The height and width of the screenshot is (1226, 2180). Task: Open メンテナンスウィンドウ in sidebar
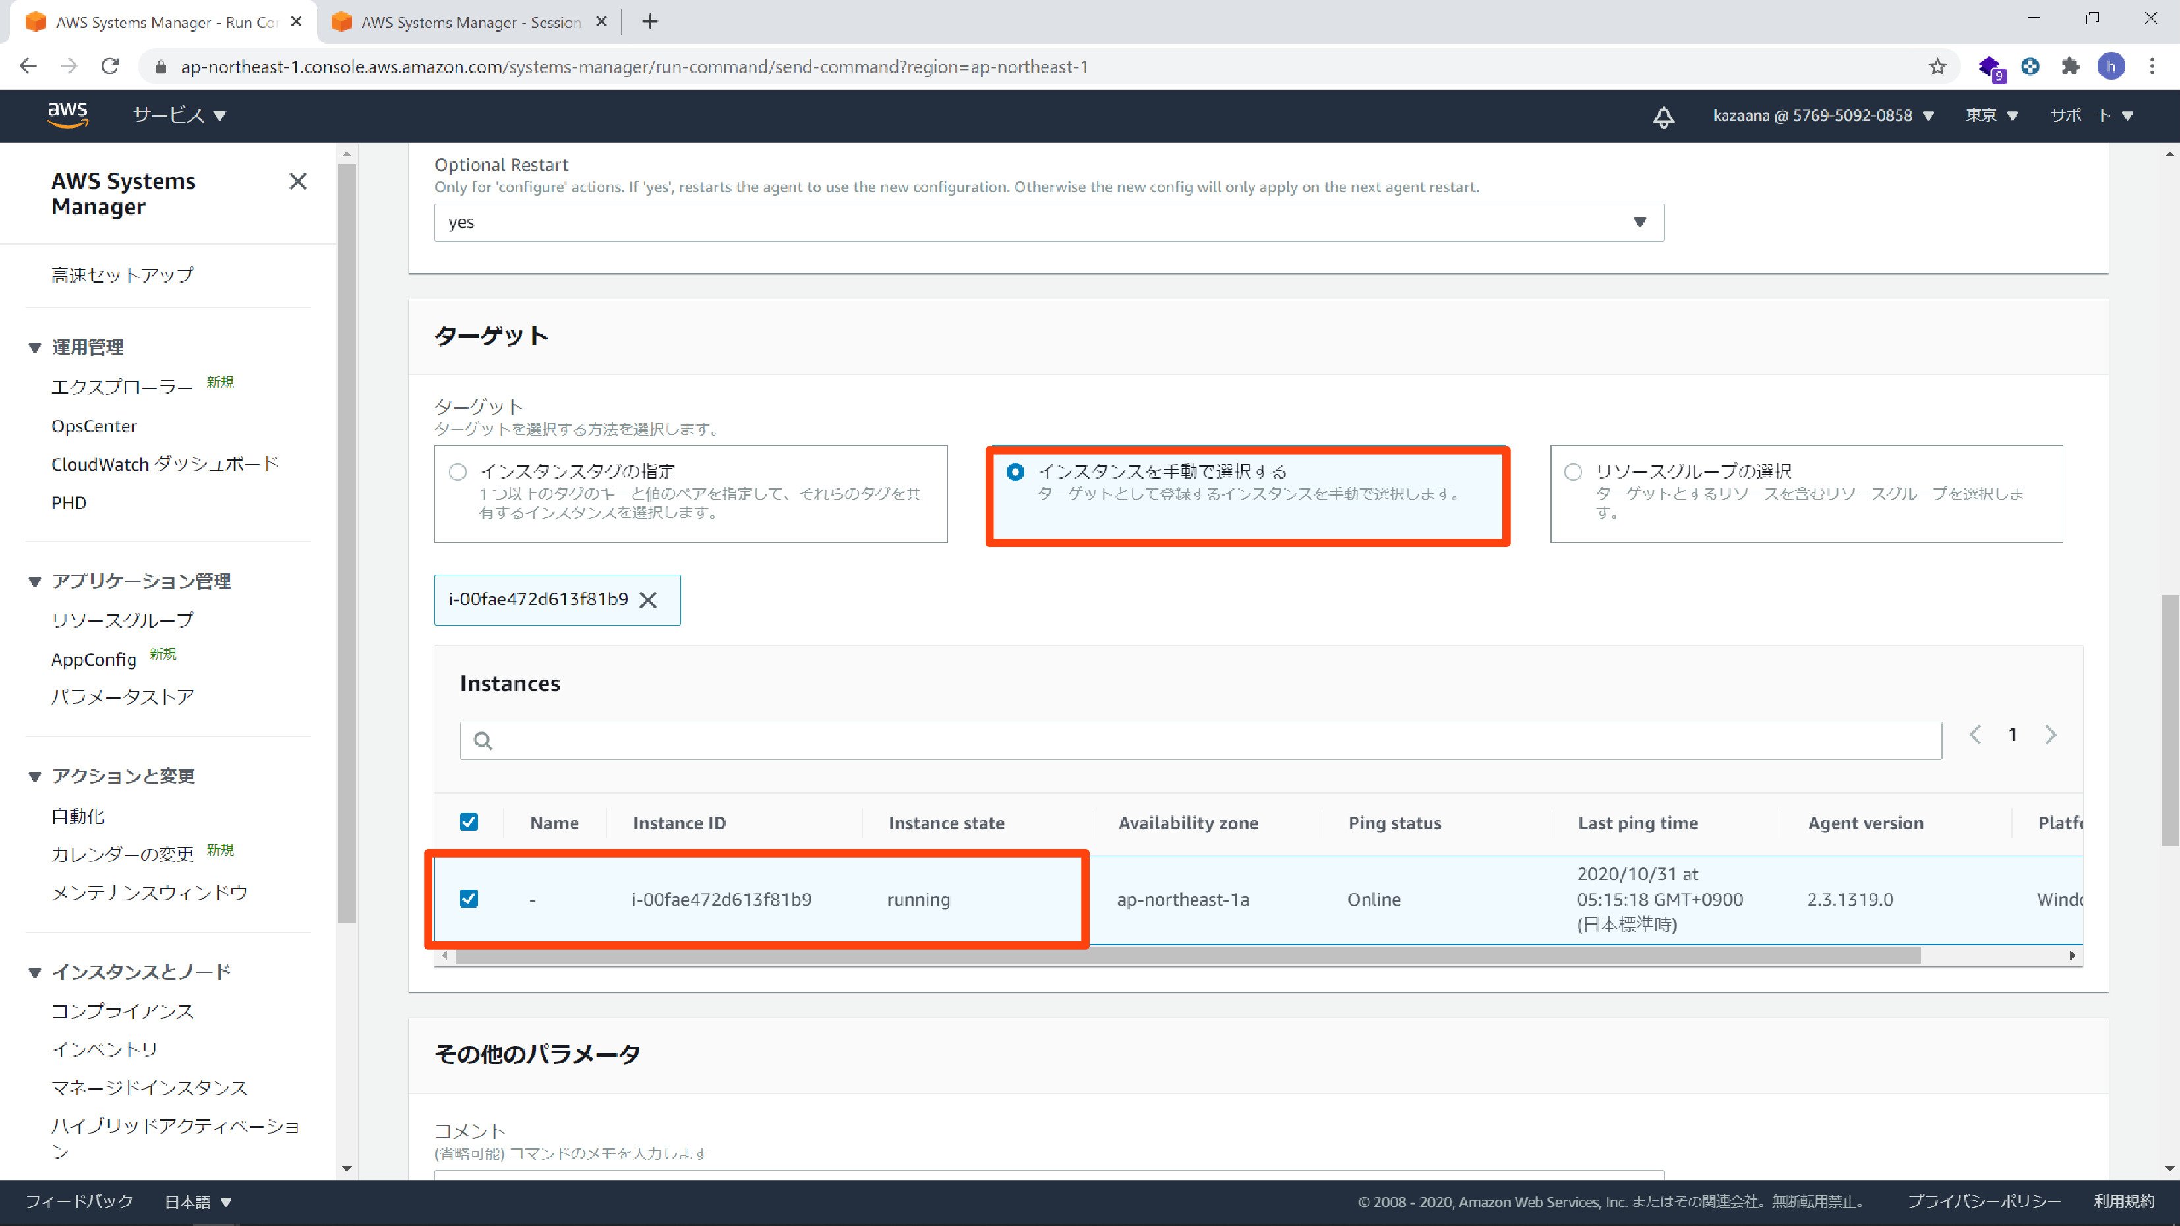(150, 892)
